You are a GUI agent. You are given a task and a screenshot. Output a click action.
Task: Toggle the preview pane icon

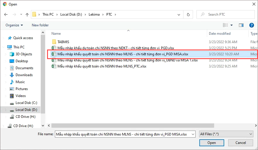point(241,25)
